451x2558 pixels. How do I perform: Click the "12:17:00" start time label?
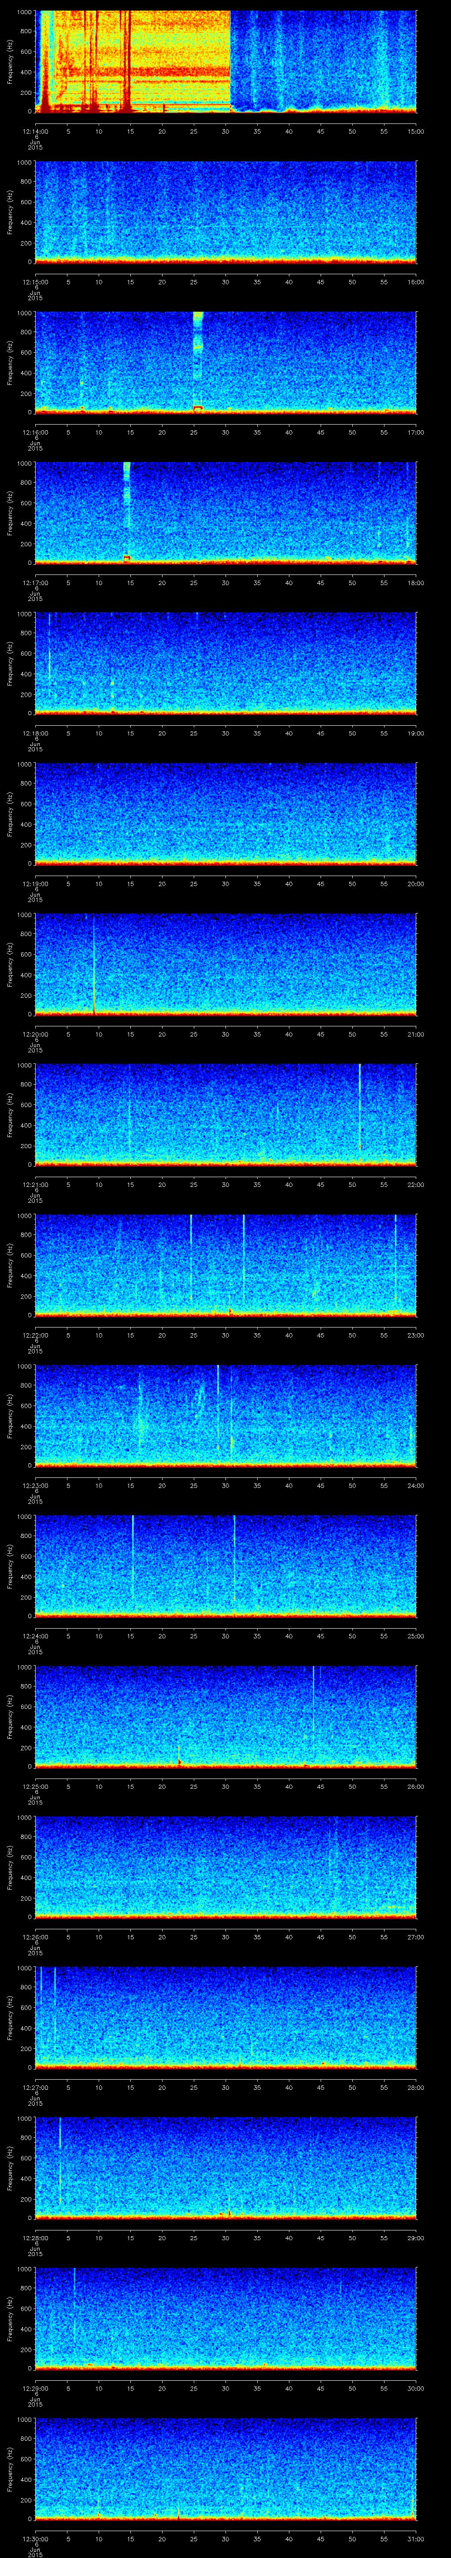point(36,583)
